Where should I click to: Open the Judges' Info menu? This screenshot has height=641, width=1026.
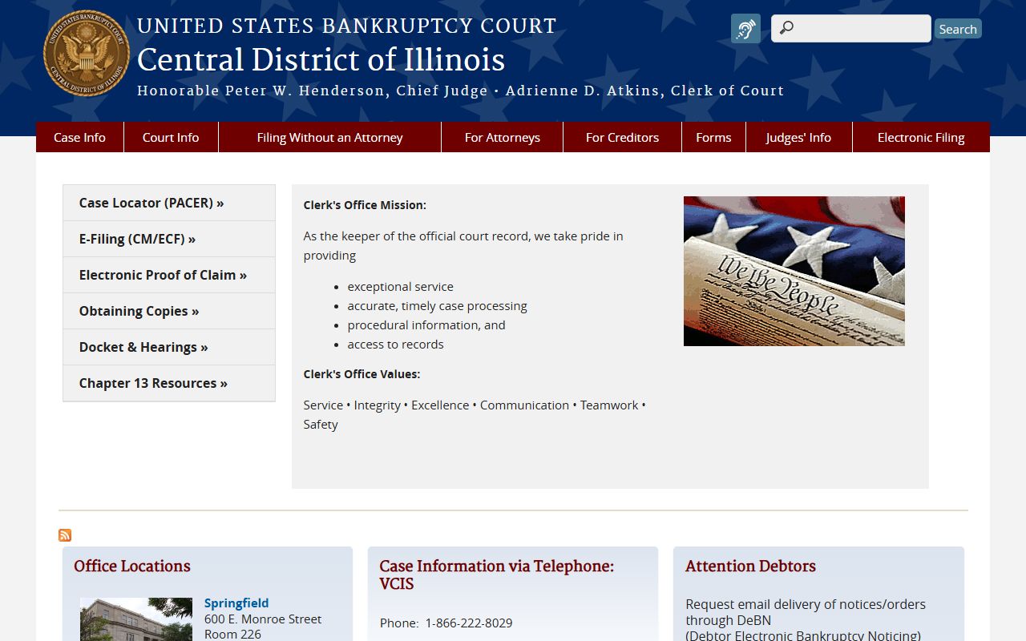click(x=798, y=137)
